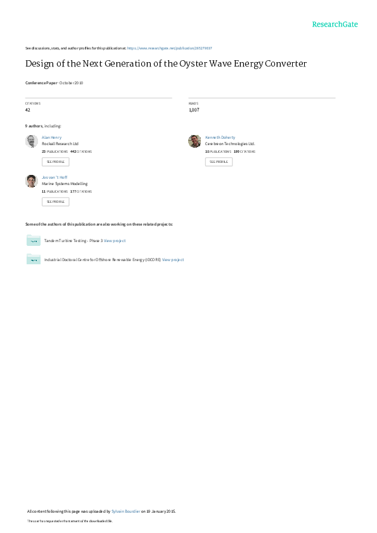This screenshot has height=533, width=377.
Task: Click Kenneth Doherty's profile photo
Action: tap(195, 141)
